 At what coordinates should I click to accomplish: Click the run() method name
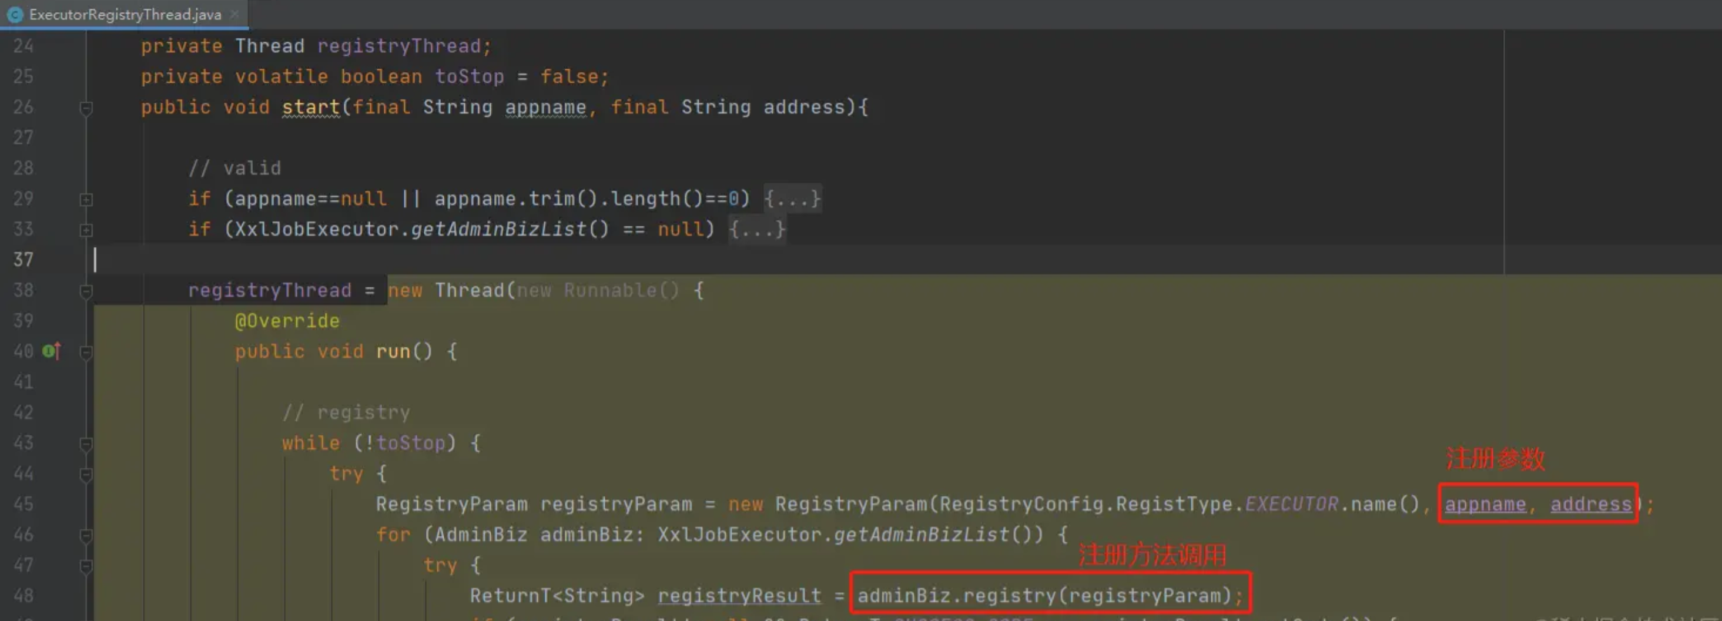(393, 351)
